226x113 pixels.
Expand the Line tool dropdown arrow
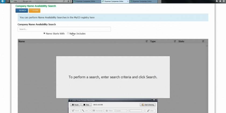(90, 111)
